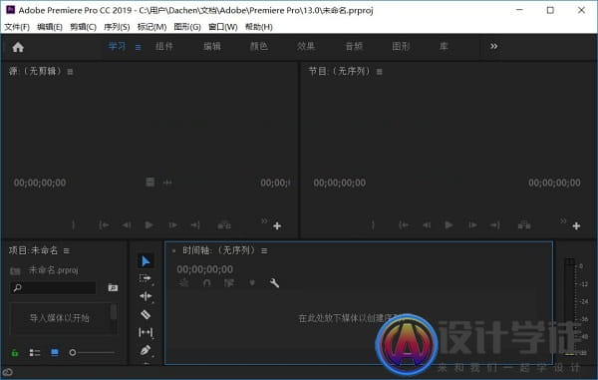This screenshot has width=598, height=380.
Task: Open the 序列(S) menu
Action: tap(117, 27)
